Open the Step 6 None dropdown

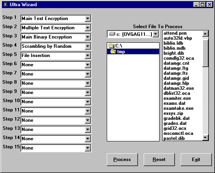pos(87,65)
